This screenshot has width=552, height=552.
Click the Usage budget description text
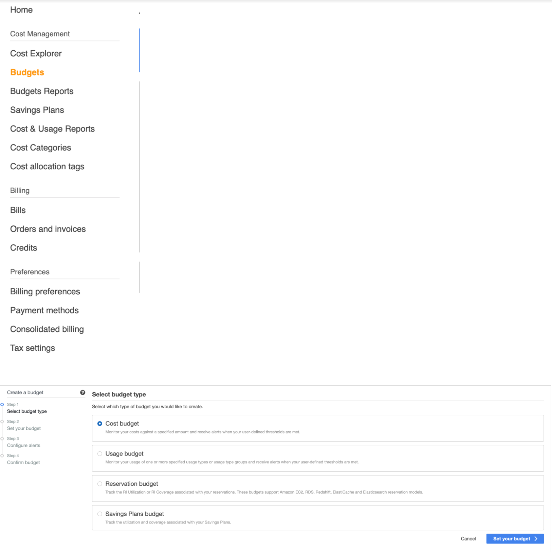(x=232, y=462)
